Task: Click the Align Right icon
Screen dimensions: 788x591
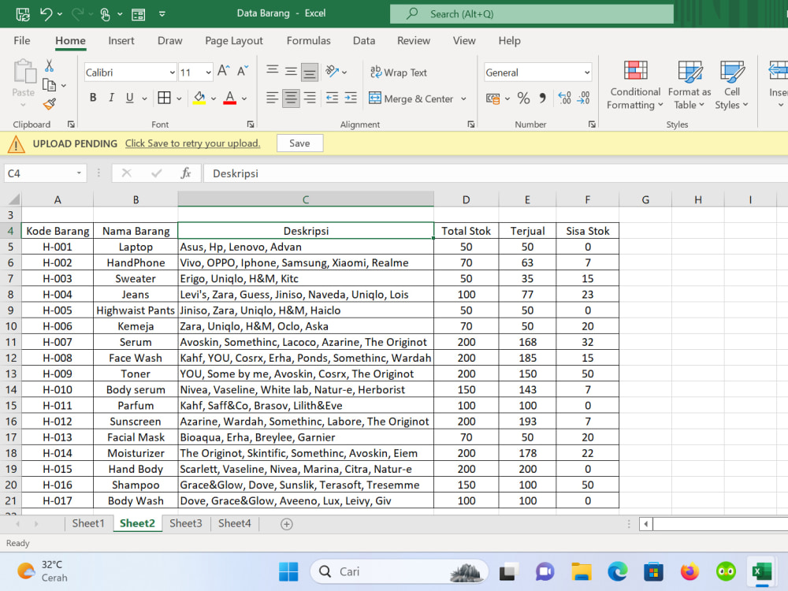Action: [x=310, y=98]
